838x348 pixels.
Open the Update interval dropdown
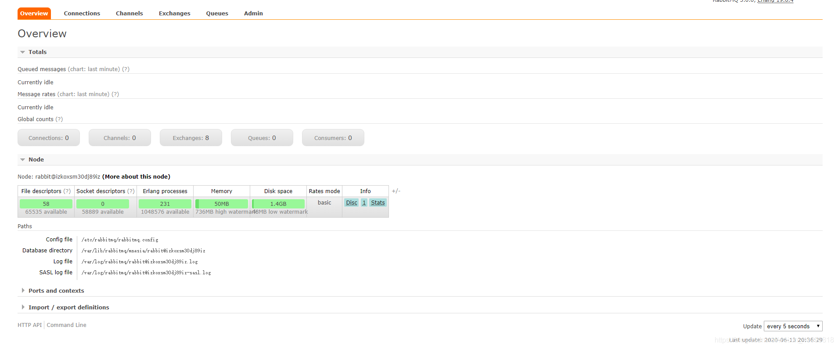point(793,326)
